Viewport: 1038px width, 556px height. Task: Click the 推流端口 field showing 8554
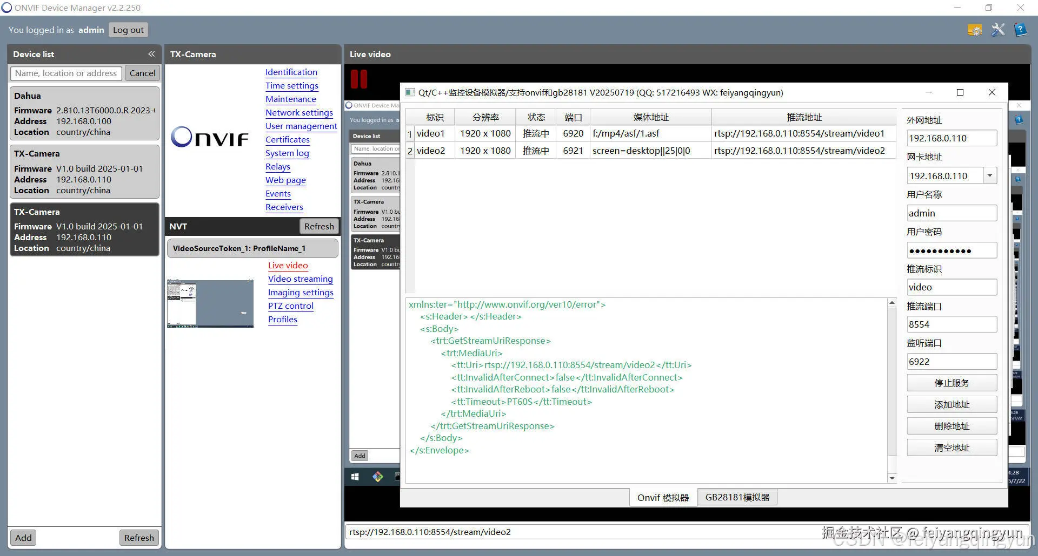pyautogui.click(x=951, y=324)
